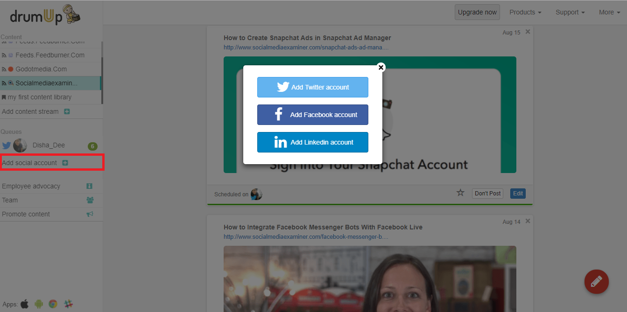
Task: Expand the Support menu
Action: coord(570,12)
